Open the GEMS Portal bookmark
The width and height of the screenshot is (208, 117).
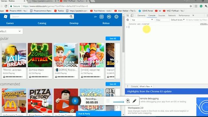(146, 11)
